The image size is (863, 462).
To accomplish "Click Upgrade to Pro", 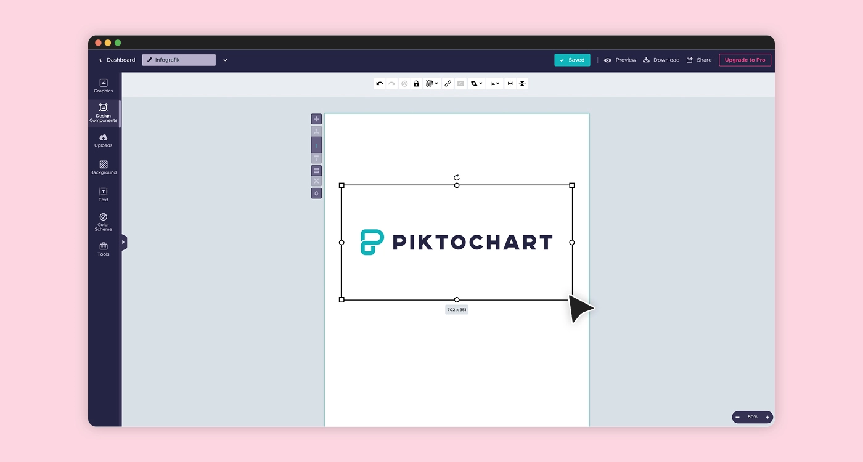I will click(745, 60).
